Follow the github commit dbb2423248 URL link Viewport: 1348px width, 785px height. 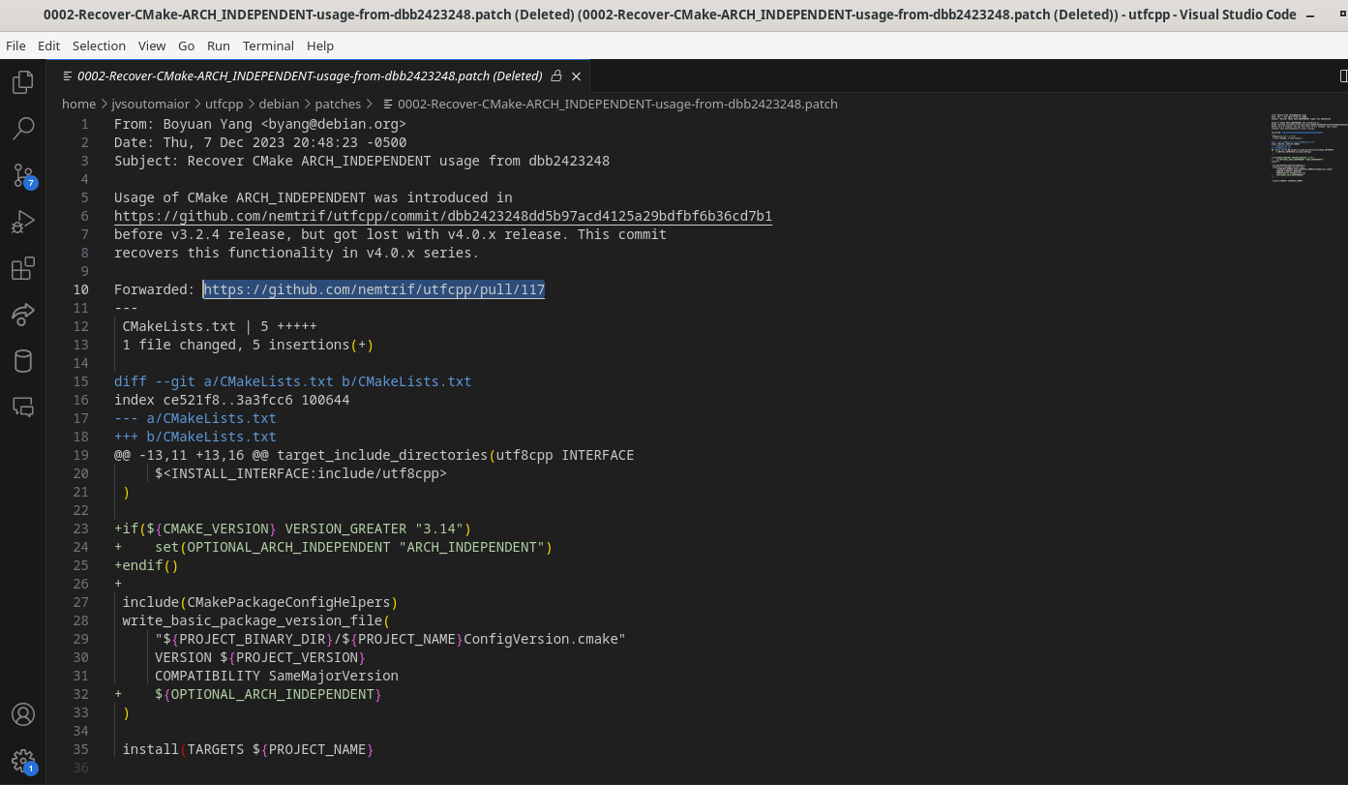tap(443, 216)
